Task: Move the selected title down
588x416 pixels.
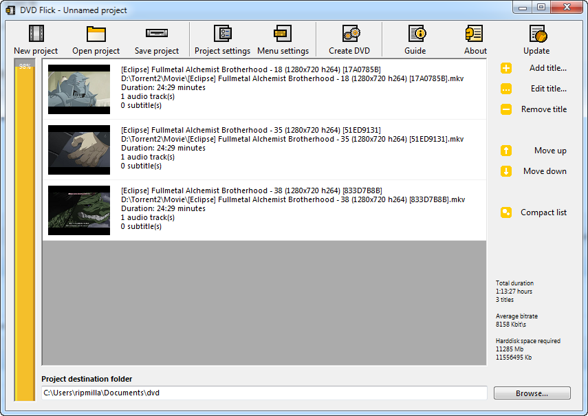Action: 536,171
